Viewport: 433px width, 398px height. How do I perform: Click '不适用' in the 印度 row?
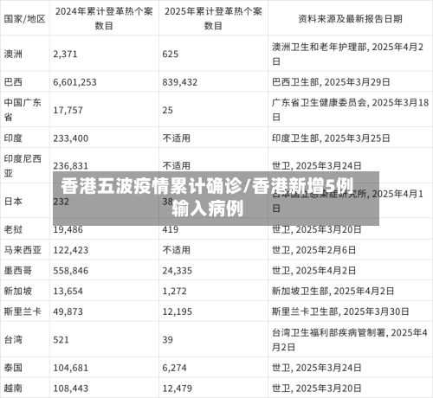click(177, 138)
